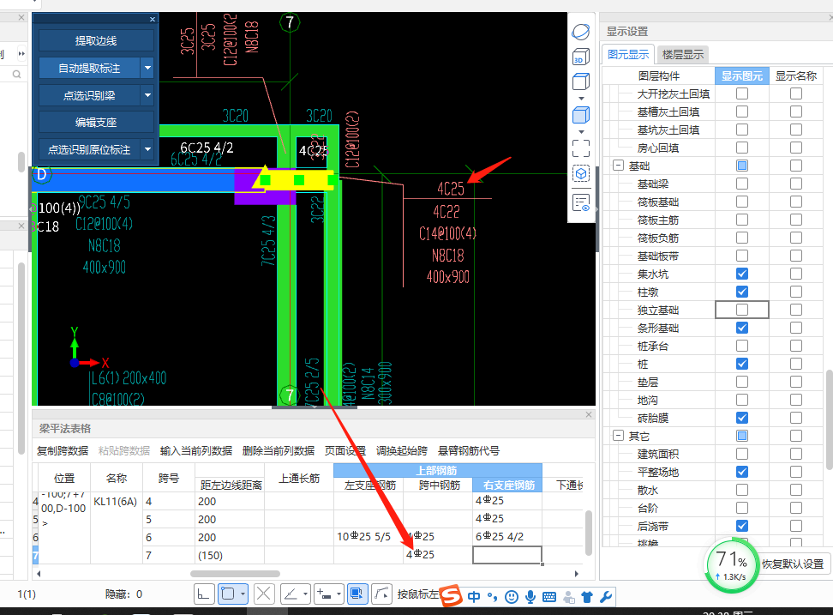Open the Sogou wrench toolbox icon
The height and width of the screenshot is (615, 833).
pyautogui.click(x=606, y=597)
